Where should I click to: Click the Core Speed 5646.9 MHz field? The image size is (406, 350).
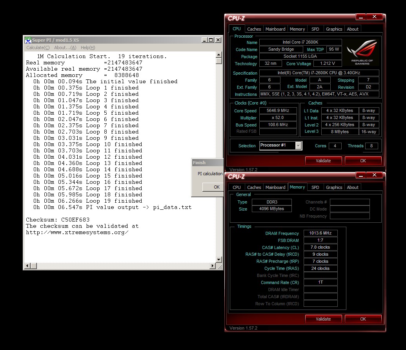point(278,110)
